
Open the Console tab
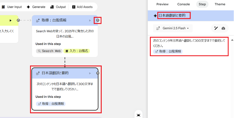coord(183,4)
